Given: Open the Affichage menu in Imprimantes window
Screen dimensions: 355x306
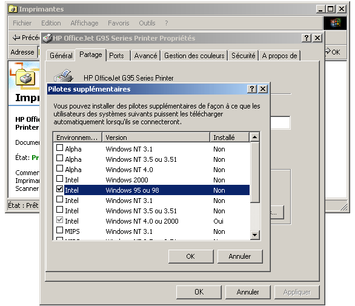Looking at the screenshot, I should (84, 23).
